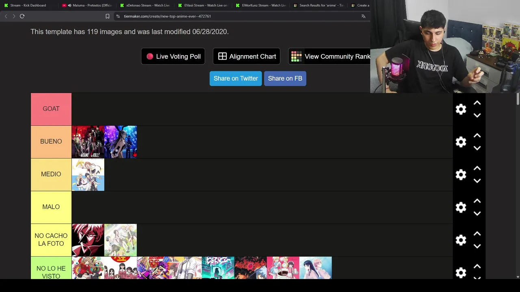520x292 pixels.
Task: Click the translate page icon
Action: tap(363, 16)
